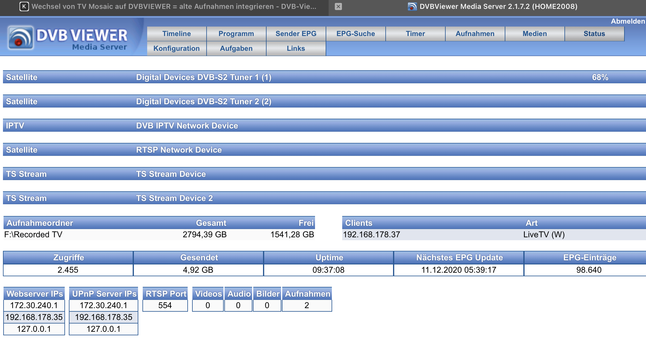Open the Timer page

tap(415, 34)
